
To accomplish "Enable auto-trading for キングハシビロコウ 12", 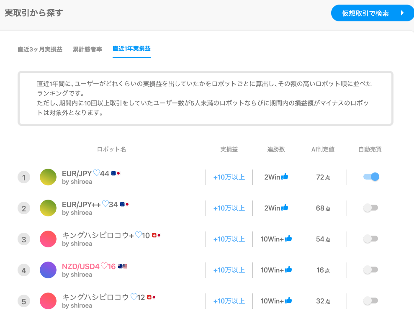I will coord(371,301).
